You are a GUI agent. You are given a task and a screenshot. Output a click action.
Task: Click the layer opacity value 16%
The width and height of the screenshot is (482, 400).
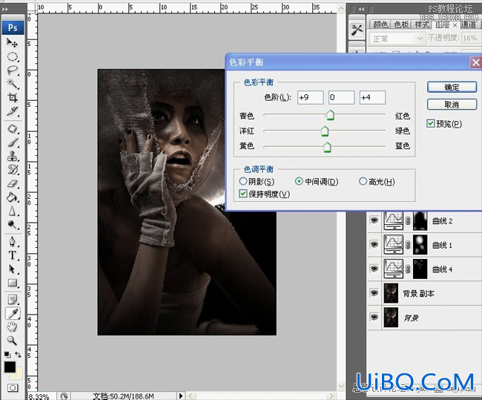point(470,38)
